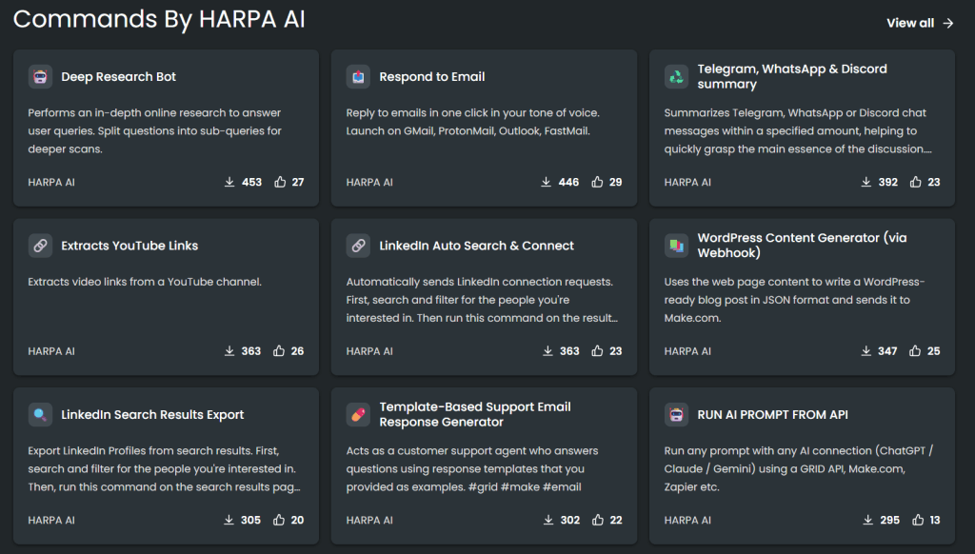Like the RUN AI PROMPT FROM API command
Viewport: 975px width, 554px height.
(919, 520)
